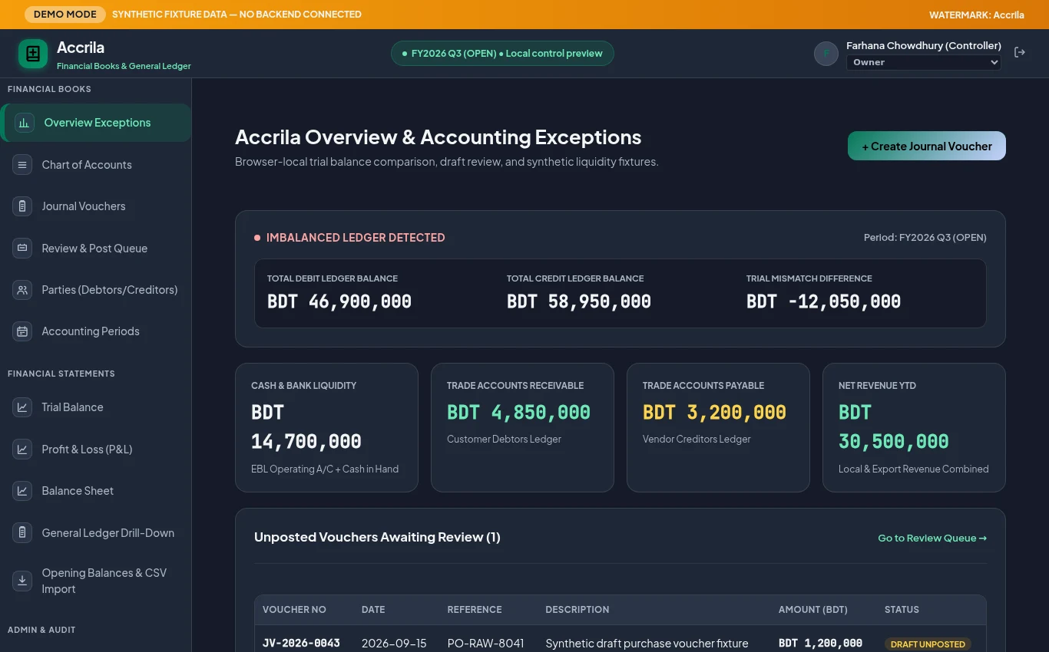
Task: Click the Total Credit Ledger Balance value
Action: 579,301
